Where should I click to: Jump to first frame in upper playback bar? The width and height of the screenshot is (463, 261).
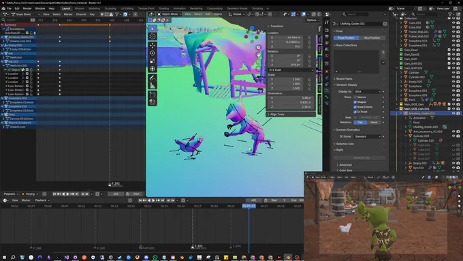[x=54, y=194]
